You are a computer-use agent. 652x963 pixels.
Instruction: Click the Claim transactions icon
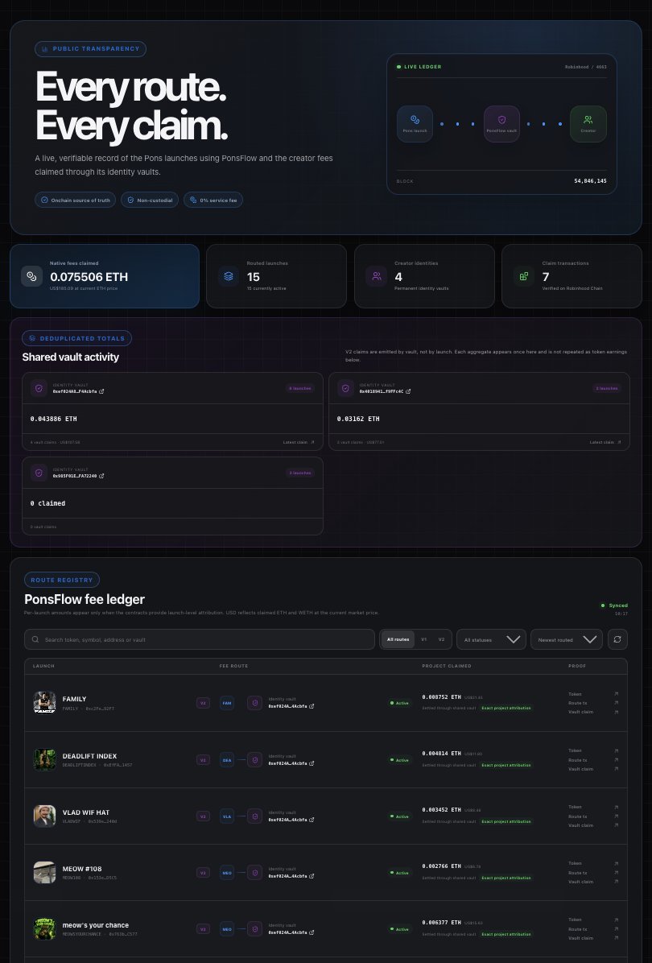tap(524, 276)
